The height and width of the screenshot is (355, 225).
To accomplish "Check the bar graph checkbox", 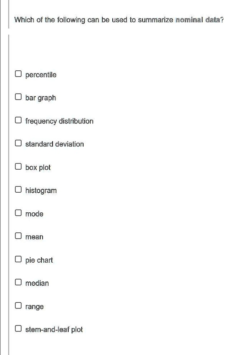I will [x=18, y=97].
